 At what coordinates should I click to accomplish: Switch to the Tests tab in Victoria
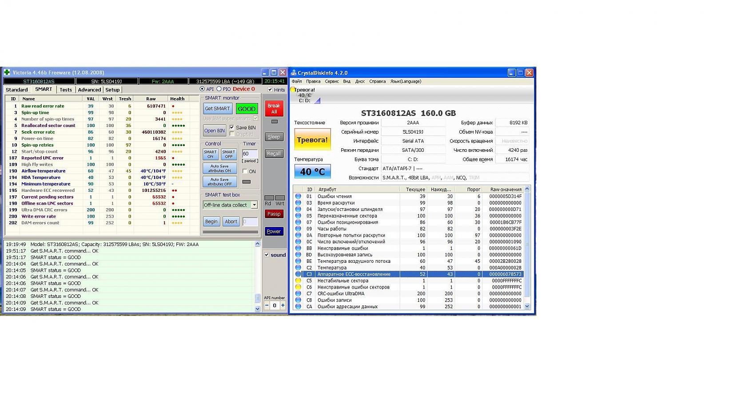[x=66, y=90]
